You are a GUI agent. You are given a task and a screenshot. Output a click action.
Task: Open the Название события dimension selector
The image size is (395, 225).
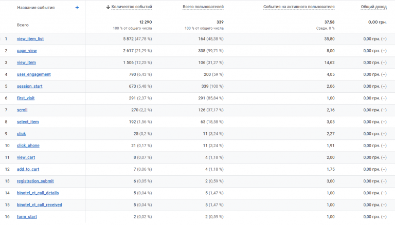click(35, 8)
